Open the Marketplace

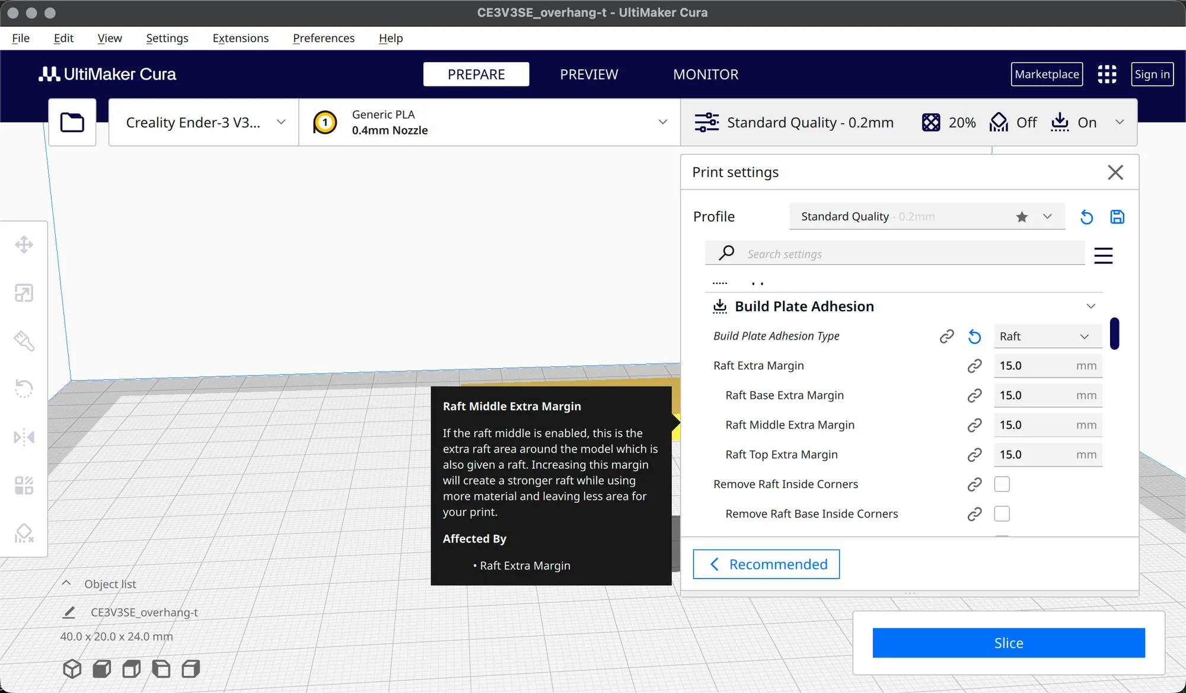click(x=1047, y=74)
